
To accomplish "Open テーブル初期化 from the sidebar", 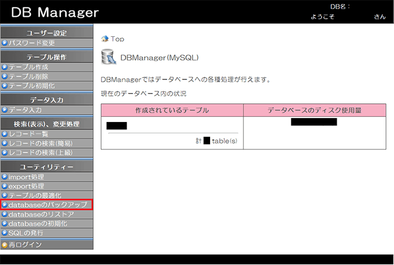I will pos(32,86).
